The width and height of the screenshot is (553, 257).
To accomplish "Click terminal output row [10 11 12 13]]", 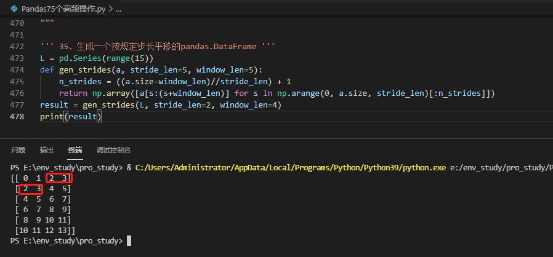I will coord(45,231).
